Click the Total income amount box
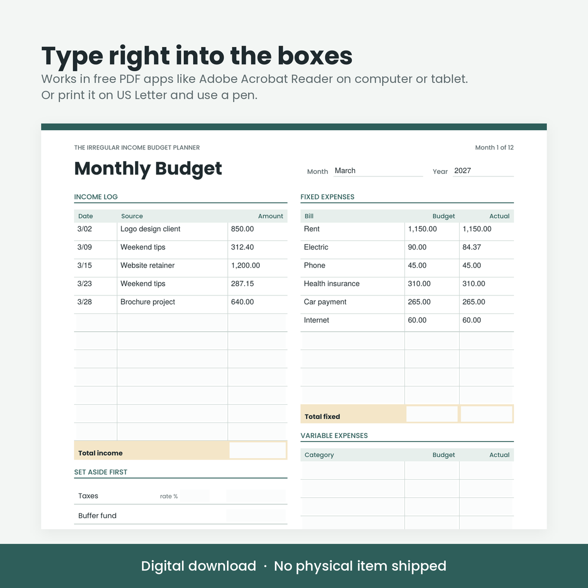This screenshot has height=588, width=588. (x=258, y=450)
